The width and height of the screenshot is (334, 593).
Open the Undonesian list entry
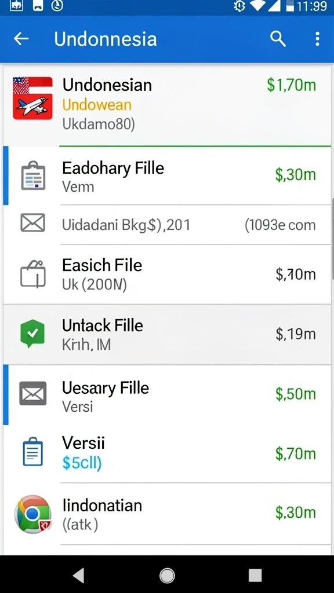click(x=167, y=105)
